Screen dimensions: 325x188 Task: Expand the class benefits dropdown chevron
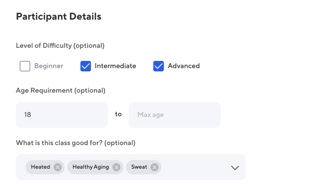pos(235,168)
